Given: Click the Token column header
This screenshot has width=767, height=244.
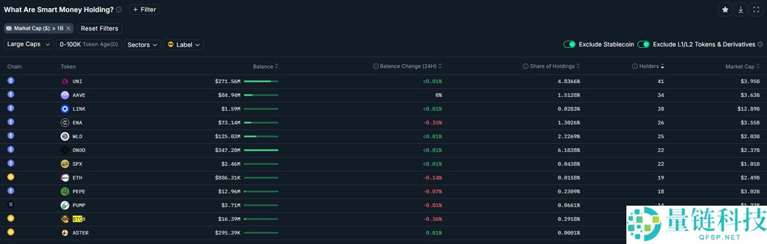Looking at the screenshot, I should (68, 66).
